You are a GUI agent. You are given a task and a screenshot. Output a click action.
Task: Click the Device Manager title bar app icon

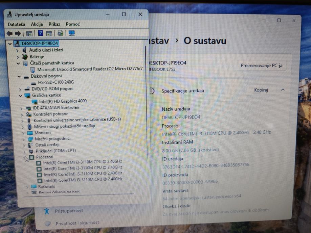tap(9, 15)
